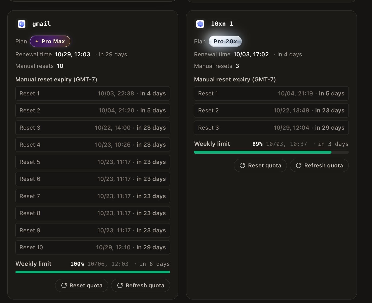372x303 pixels.
Task: Click the 10xn 1 weekly limit progress bar
Action: tap(271, 152)
